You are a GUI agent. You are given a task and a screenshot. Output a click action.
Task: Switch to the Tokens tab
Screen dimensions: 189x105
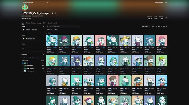click(28, 23)
